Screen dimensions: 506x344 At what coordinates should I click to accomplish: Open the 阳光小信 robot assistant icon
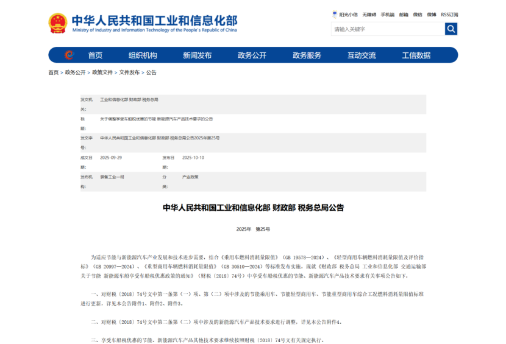(335, 14)
